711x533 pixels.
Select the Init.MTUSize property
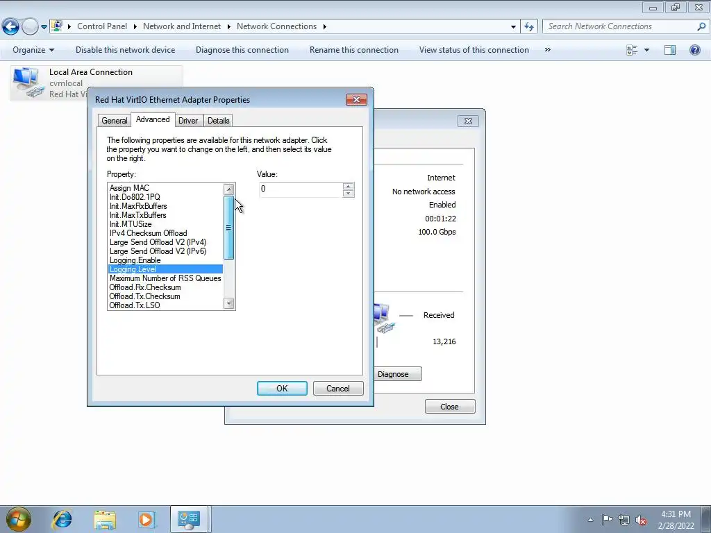[165, 224]
